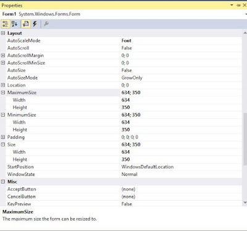Collapse the MaximumSize property
This screenshot has height=231, width=247.
(3, 93)
